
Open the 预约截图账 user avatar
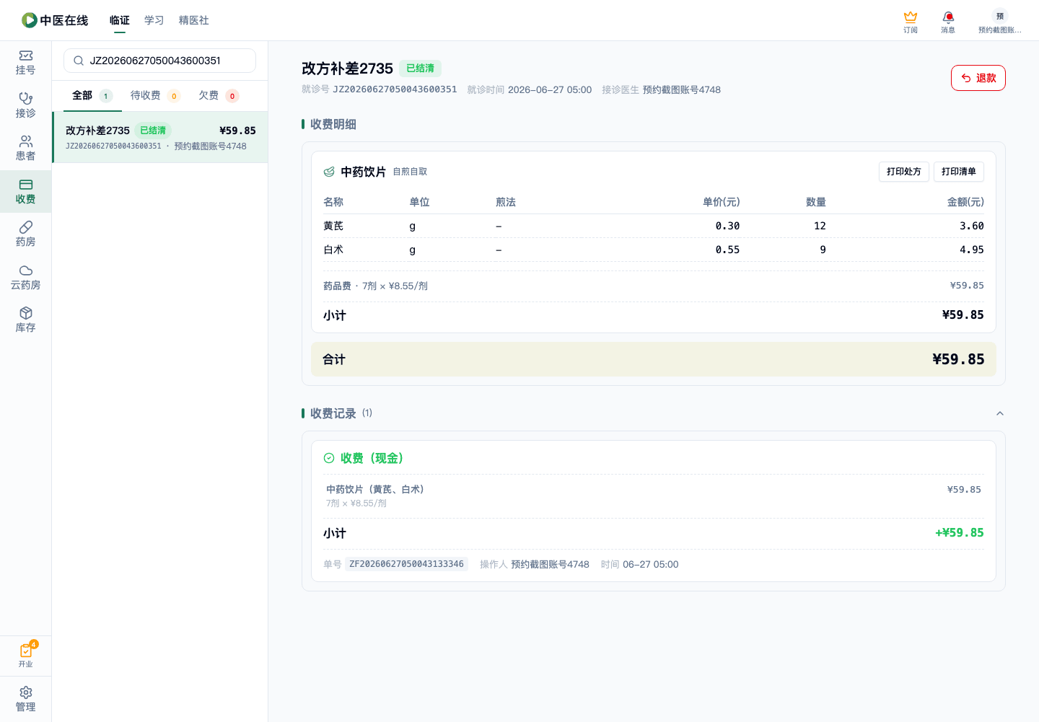coord(999,22)
